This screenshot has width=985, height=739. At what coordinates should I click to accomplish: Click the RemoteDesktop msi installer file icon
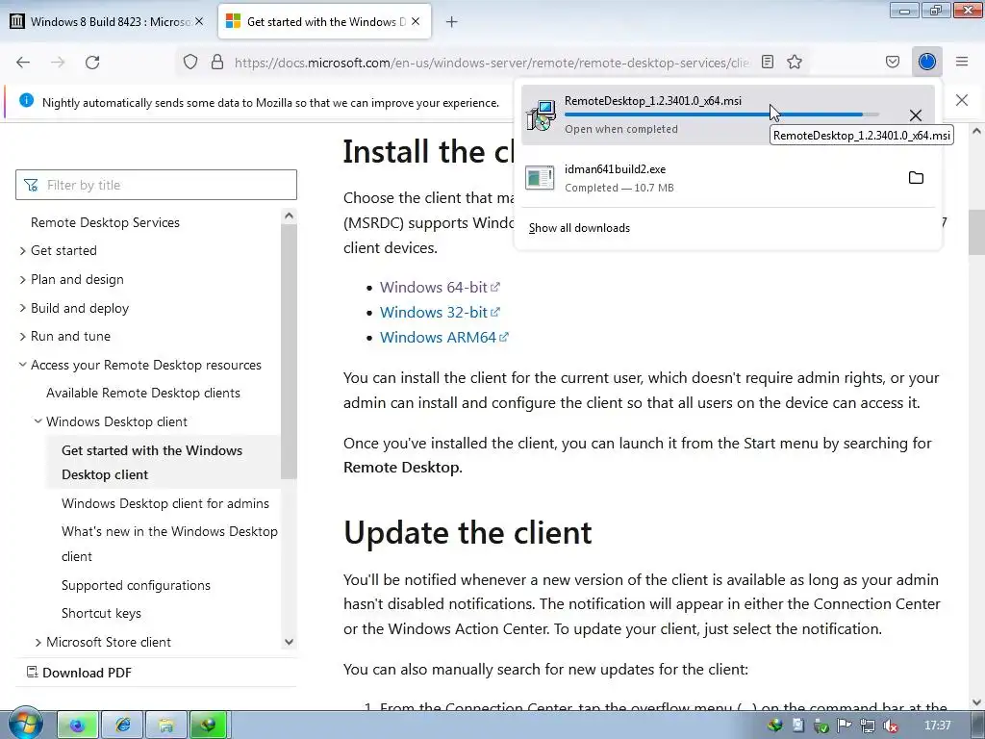tap(541, 115)
